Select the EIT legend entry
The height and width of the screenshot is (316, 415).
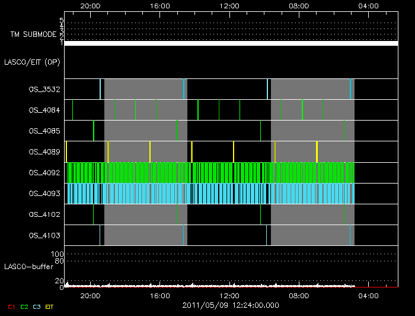pos(50,306)
